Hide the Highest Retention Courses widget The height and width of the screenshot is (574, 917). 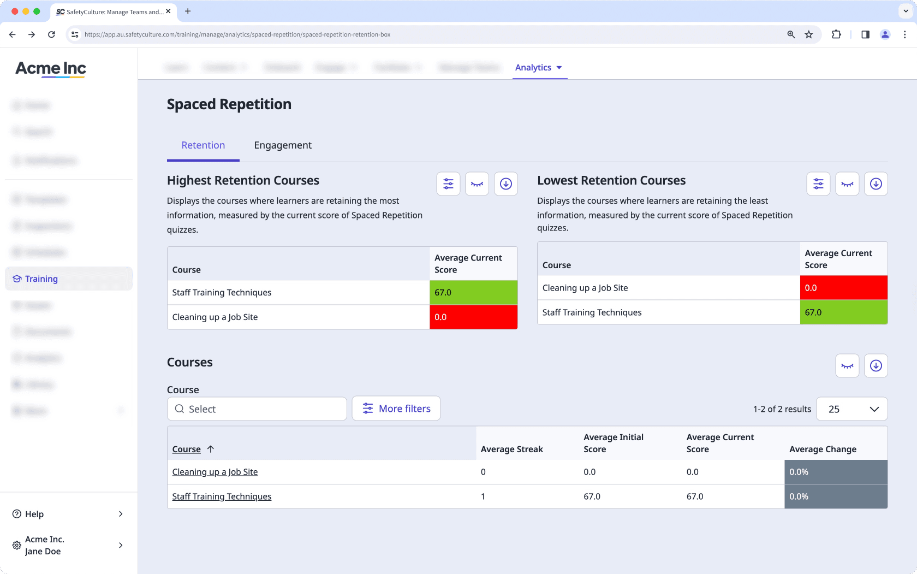coord(477,184)
